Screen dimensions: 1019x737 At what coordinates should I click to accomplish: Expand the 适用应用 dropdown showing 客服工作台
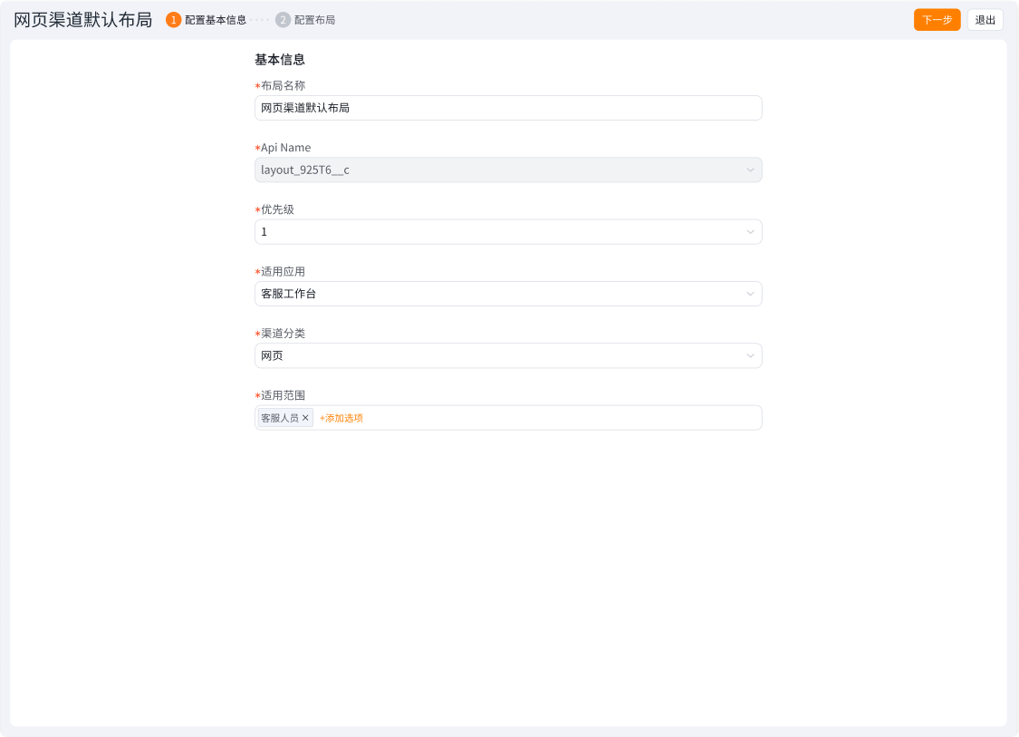click(x=498, y=294)
